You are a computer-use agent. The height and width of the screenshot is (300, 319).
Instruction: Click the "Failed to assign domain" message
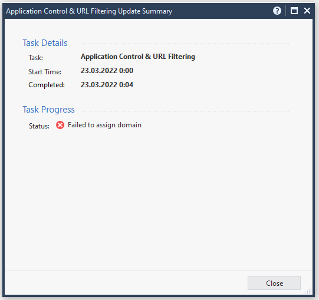[x=104, y=125]
